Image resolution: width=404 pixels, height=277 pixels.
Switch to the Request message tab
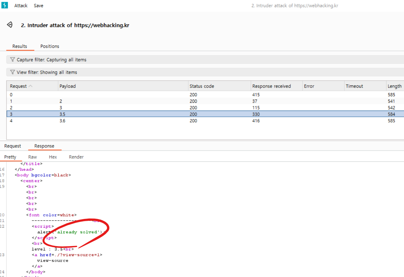pos(12,146)
